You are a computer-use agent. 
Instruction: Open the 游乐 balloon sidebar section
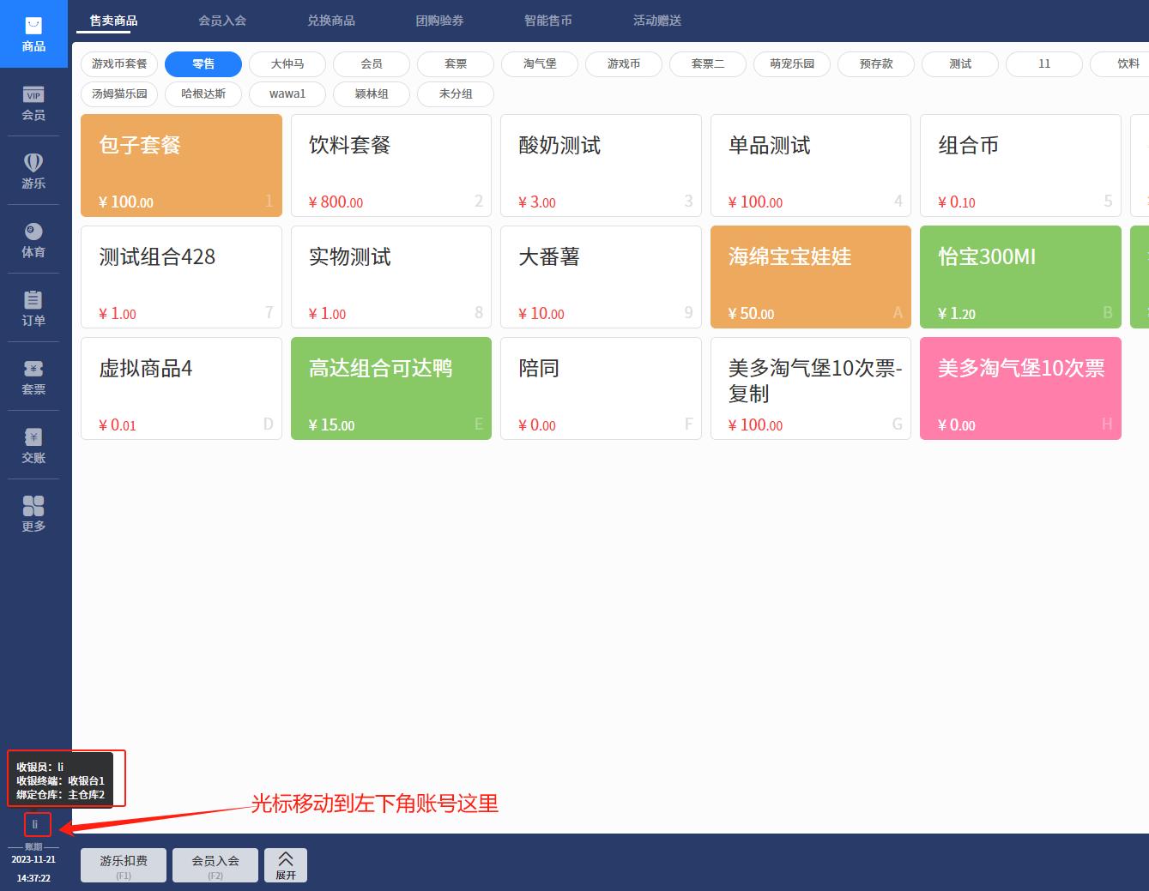tap(33, 172)
